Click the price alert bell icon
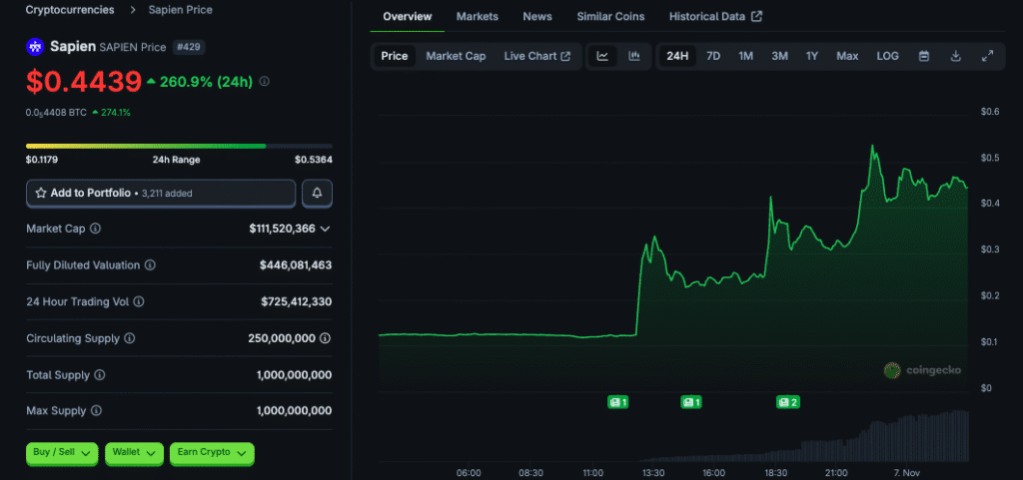Image resolution: width=1023 pixels, height=480 pixels. point(317,193)
